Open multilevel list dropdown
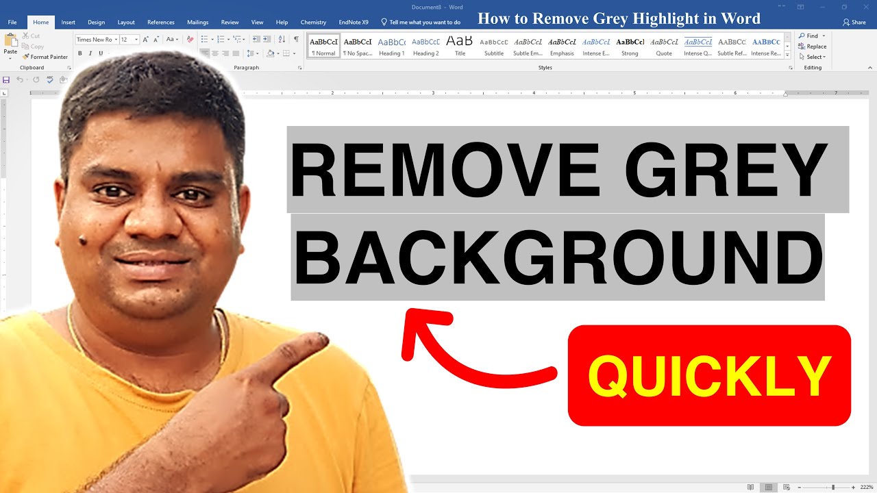This screenshot has height=493, width=877. pyautogui.click(x=243, y=40)
